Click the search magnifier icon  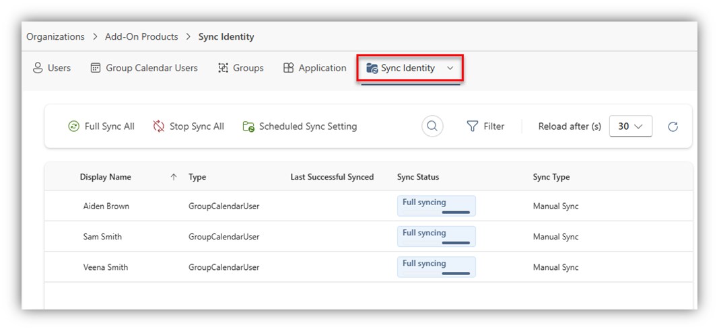click(x=432, y=126)
